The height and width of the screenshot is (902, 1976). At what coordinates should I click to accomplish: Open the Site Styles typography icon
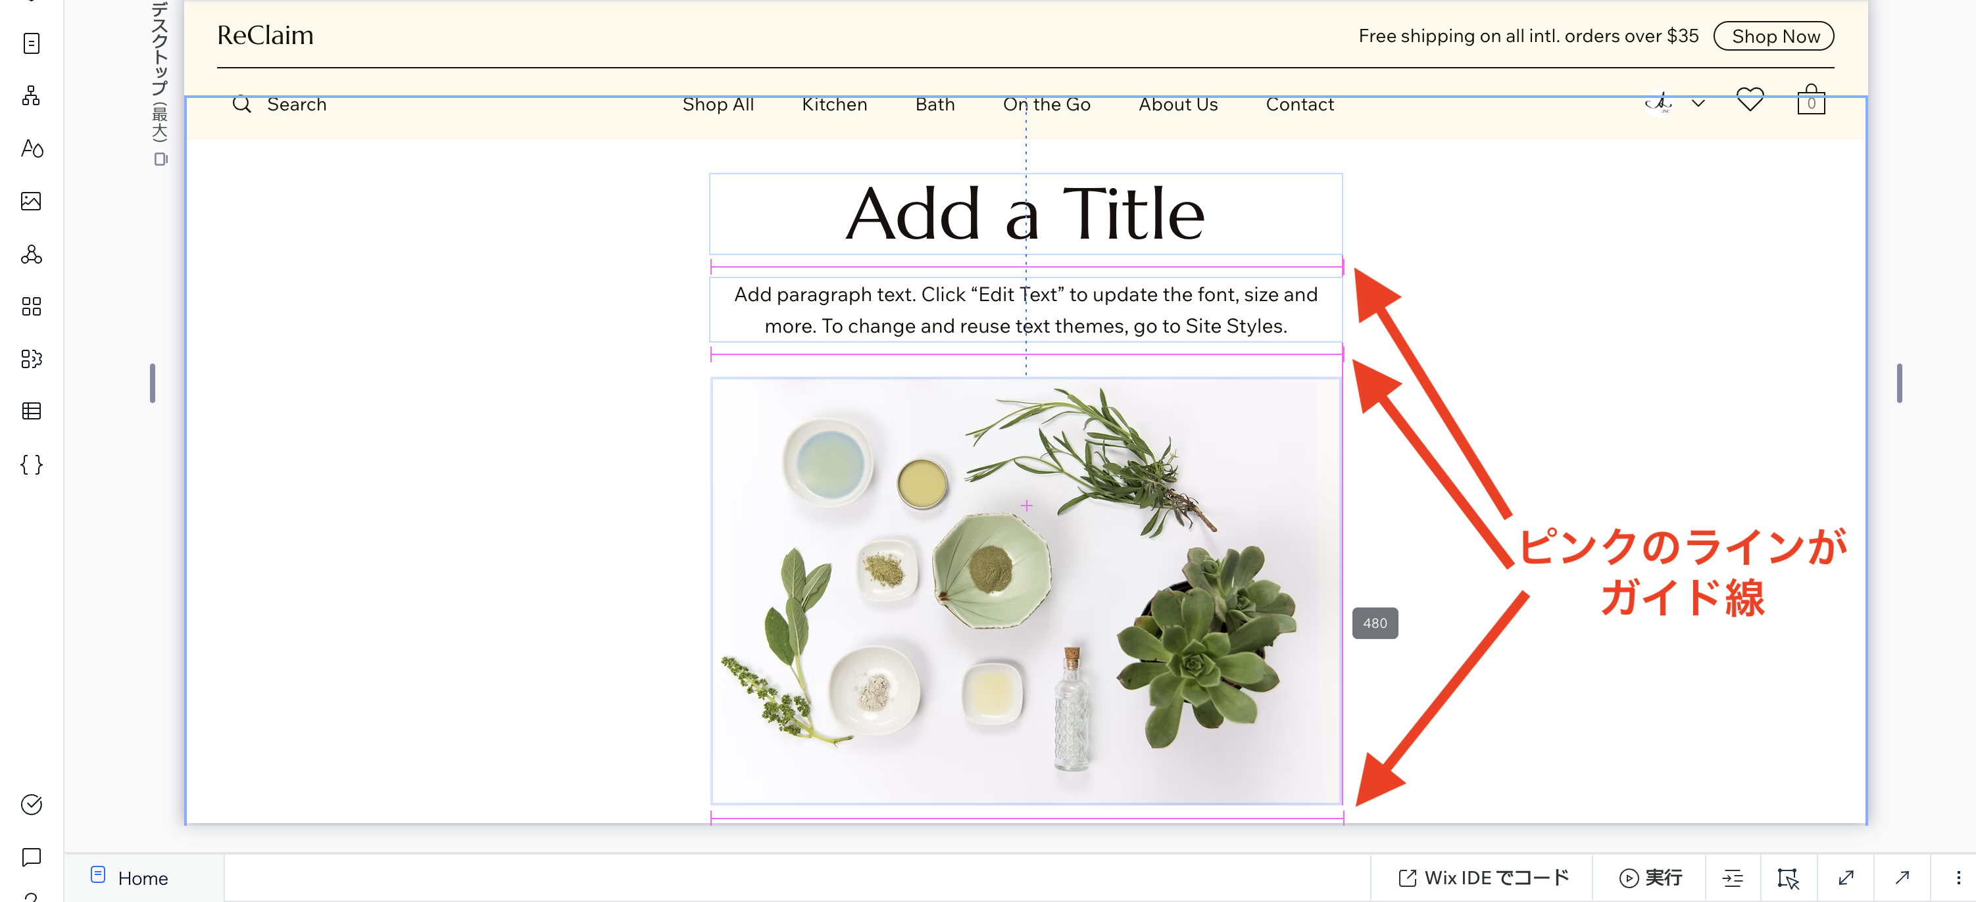coord(32,148)
